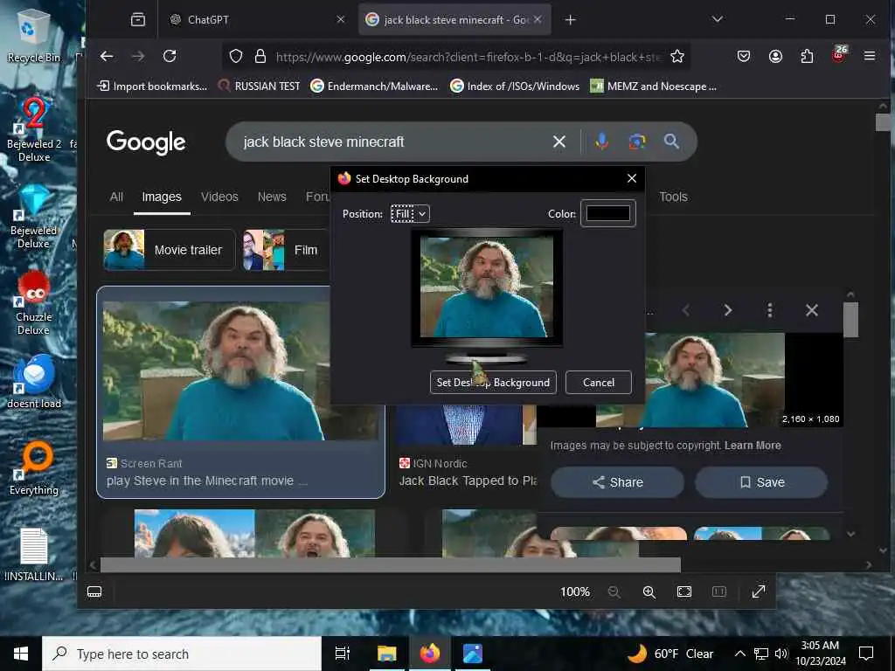Open Import bookmarks toolbar item

[152, 86]
